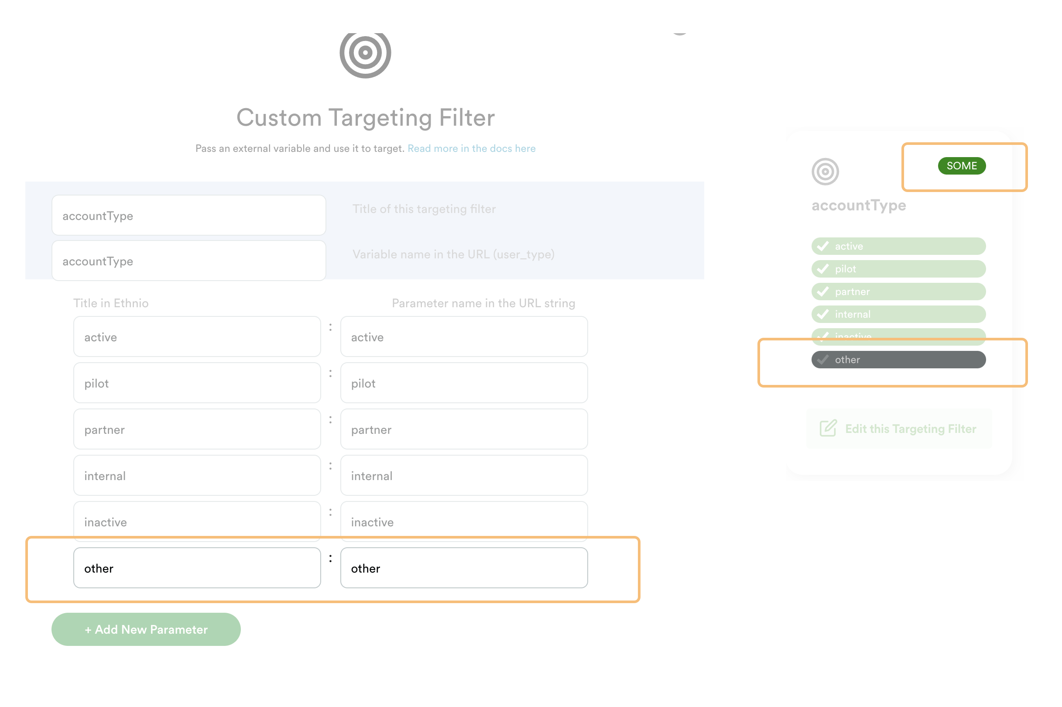The image size is (1062, 707).
Task: Click the large target icon above the title
Action: [x=365, y=53]
